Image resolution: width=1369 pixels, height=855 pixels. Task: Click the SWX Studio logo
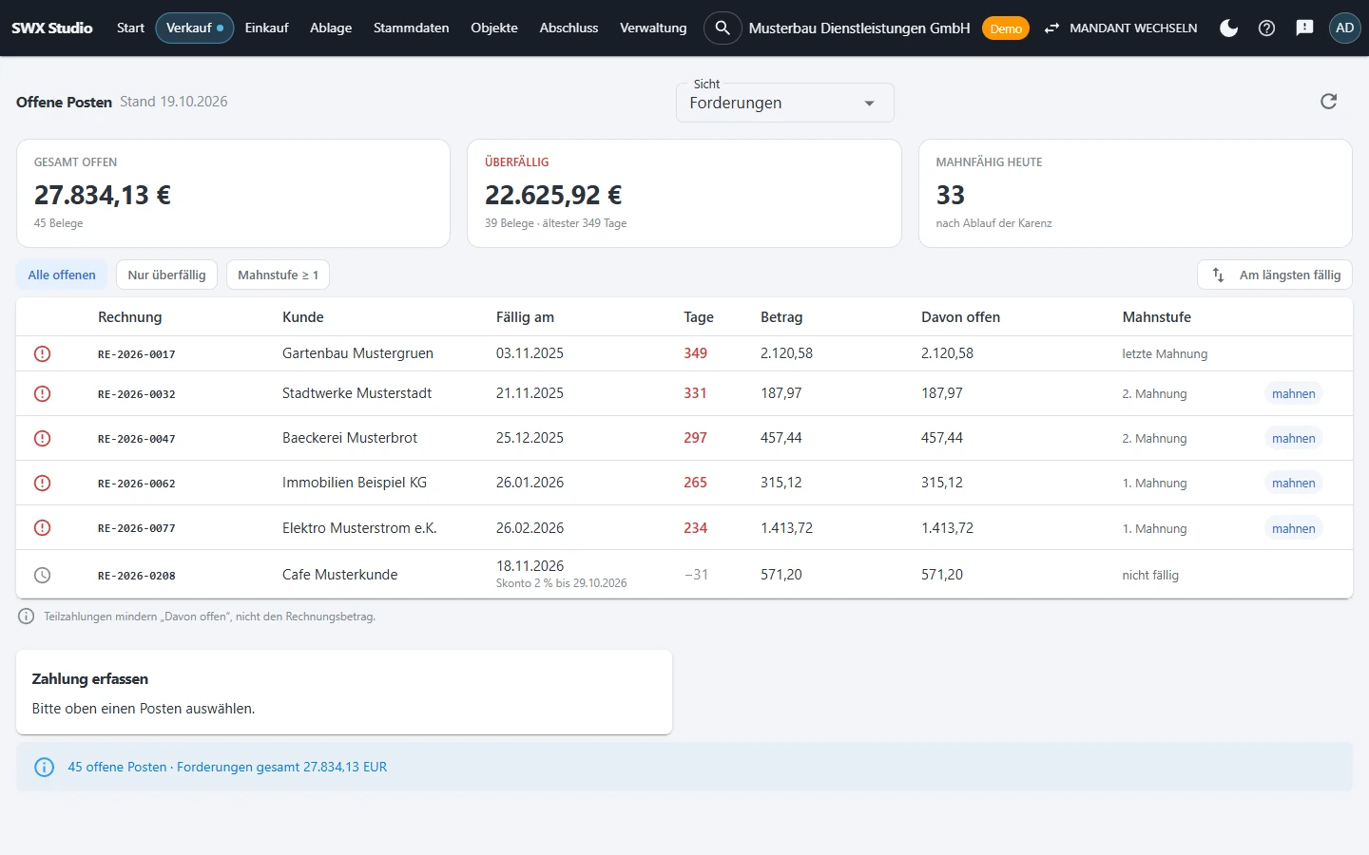(x=52, y=28)
